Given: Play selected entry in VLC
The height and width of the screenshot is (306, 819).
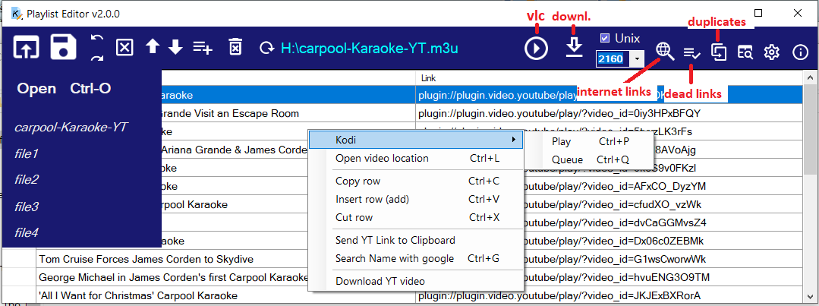Looking at the screenshot, I should [x=537, y=49].
